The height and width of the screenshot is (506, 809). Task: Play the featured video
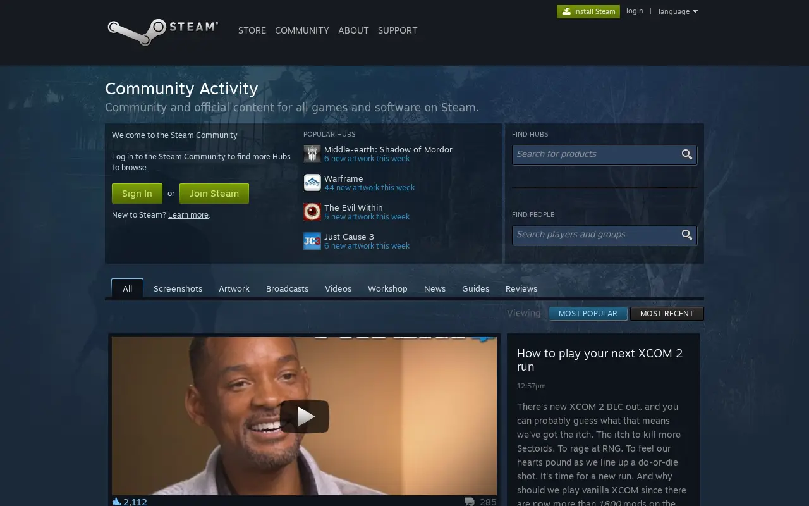[x=305, y=416]
